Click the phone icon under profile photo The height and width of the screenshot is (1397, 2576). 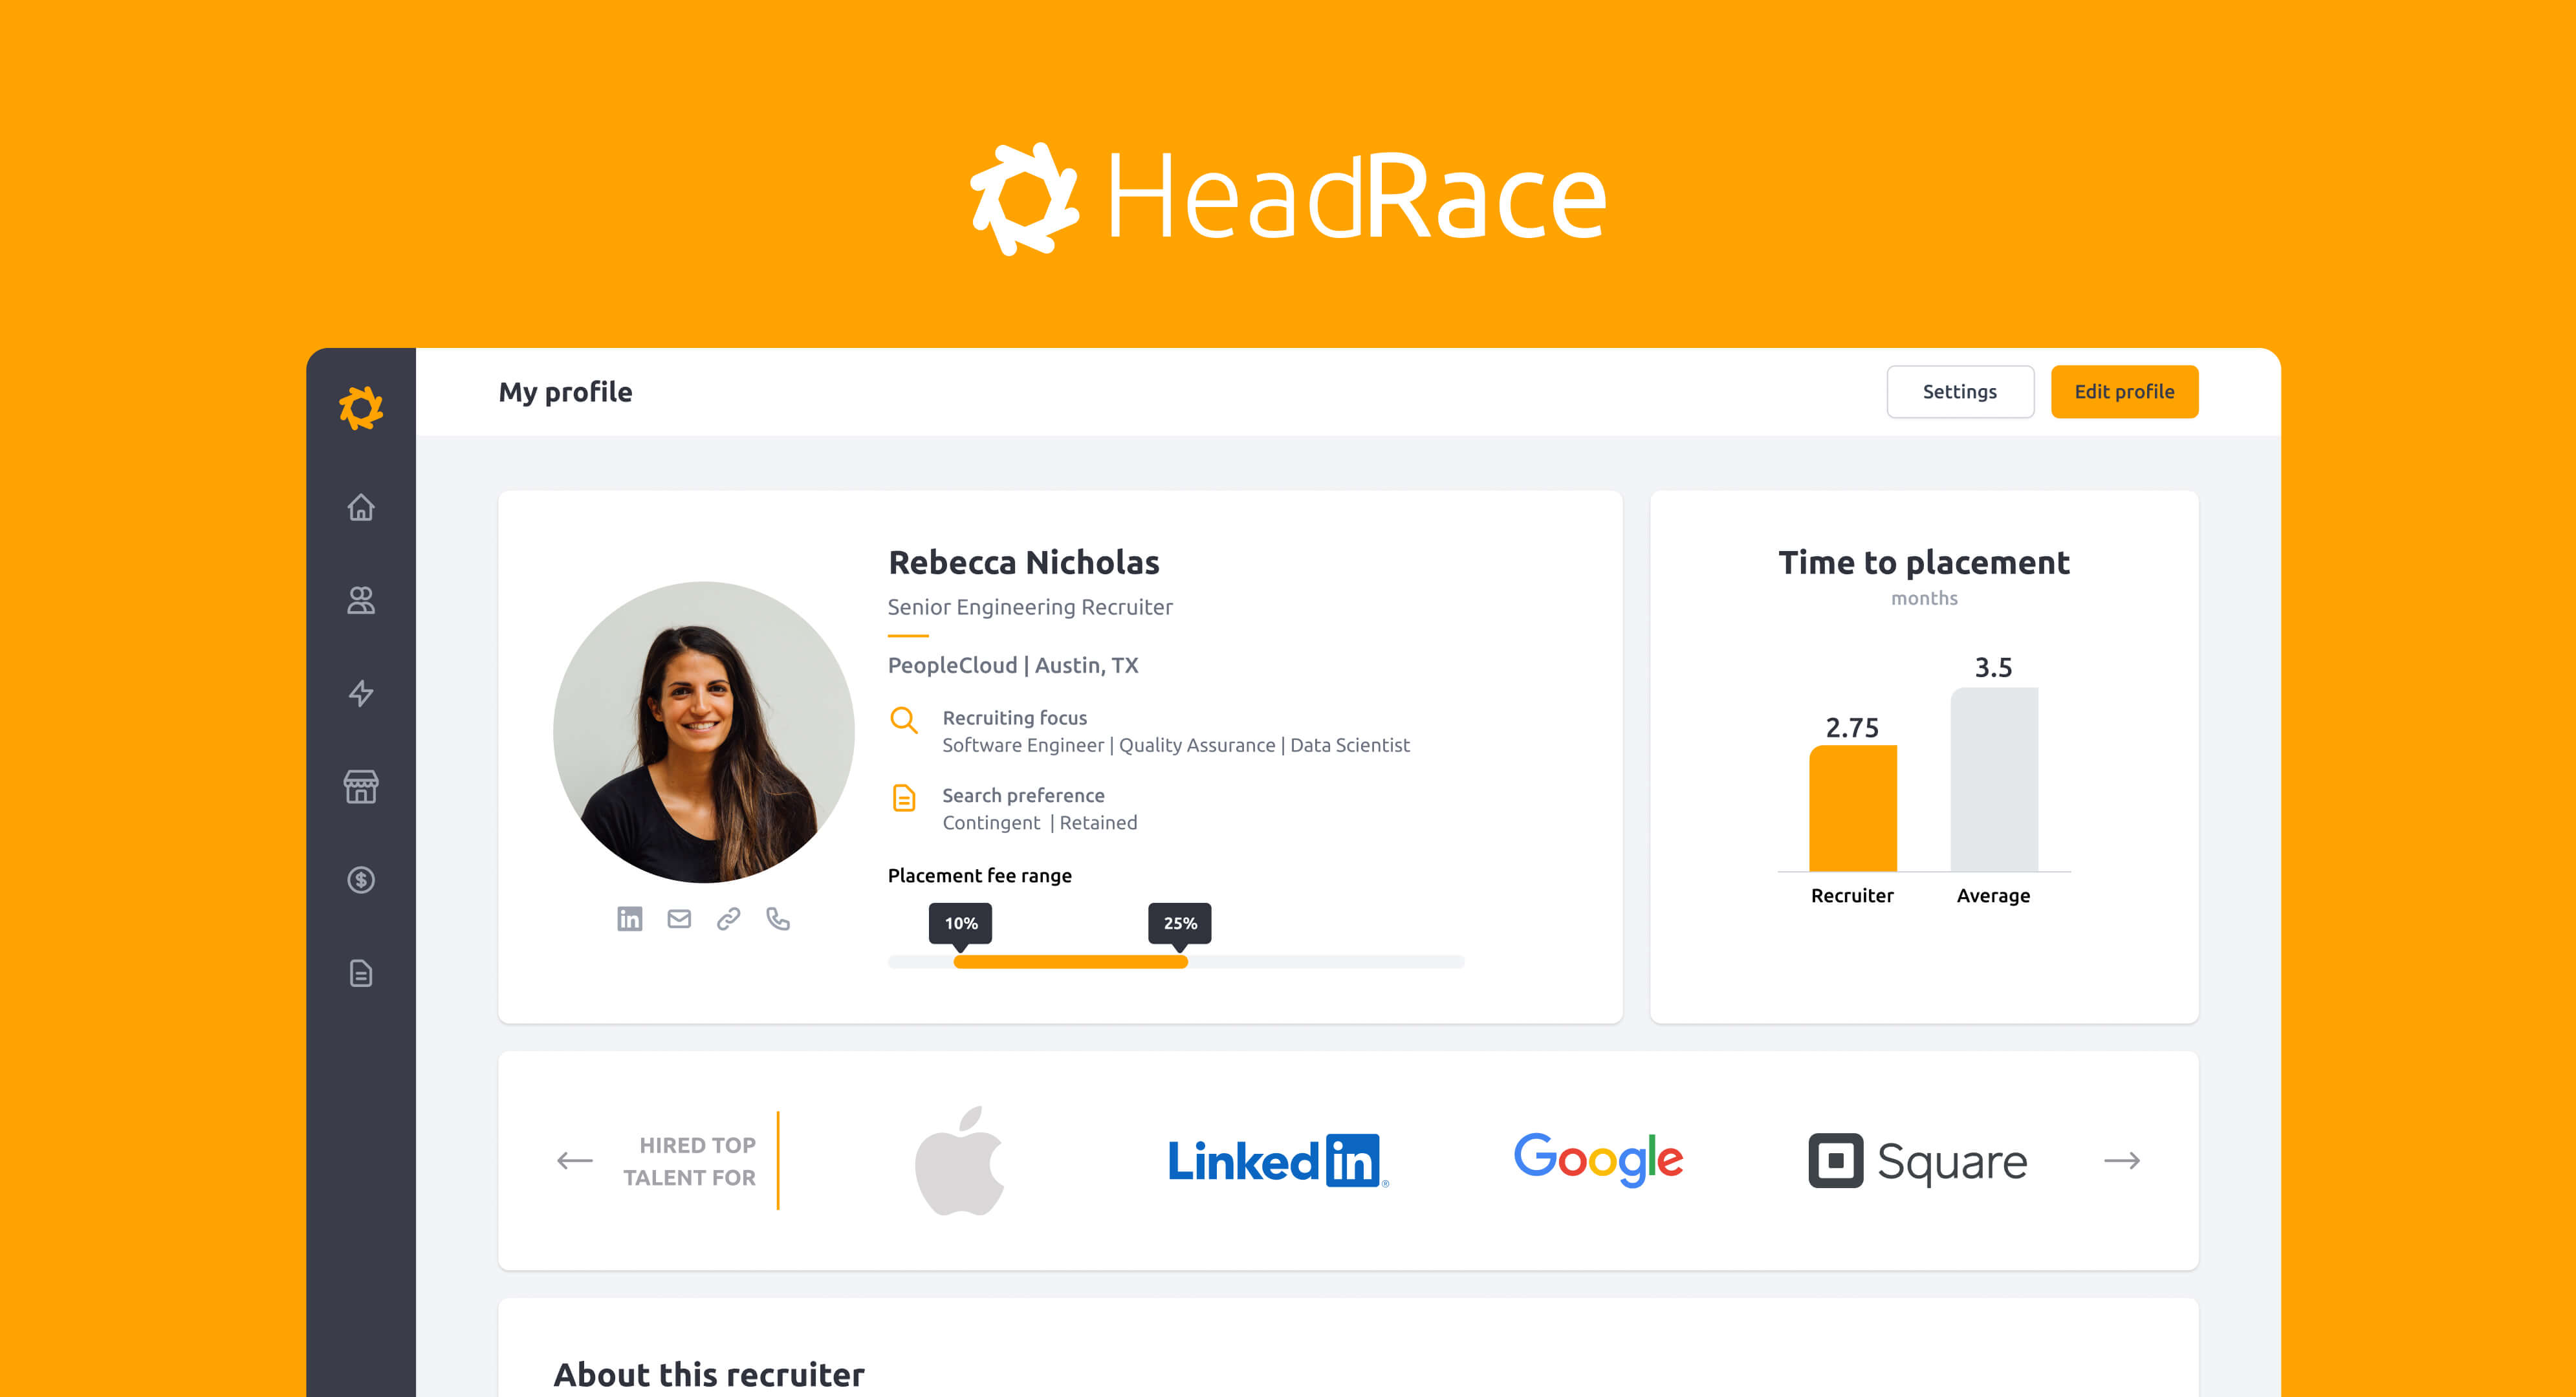click(778, 919)
